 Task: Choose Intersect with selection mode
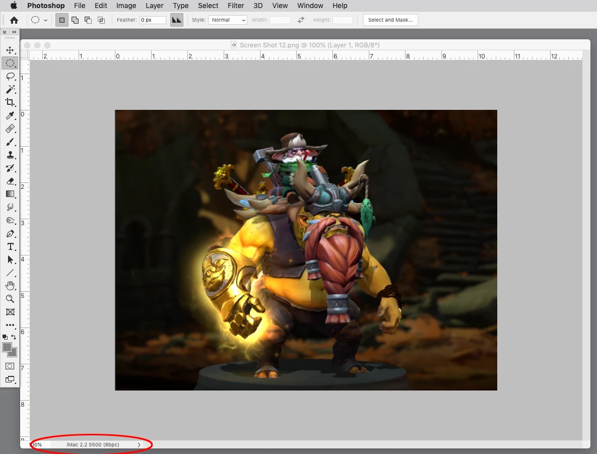pos(101,20)
